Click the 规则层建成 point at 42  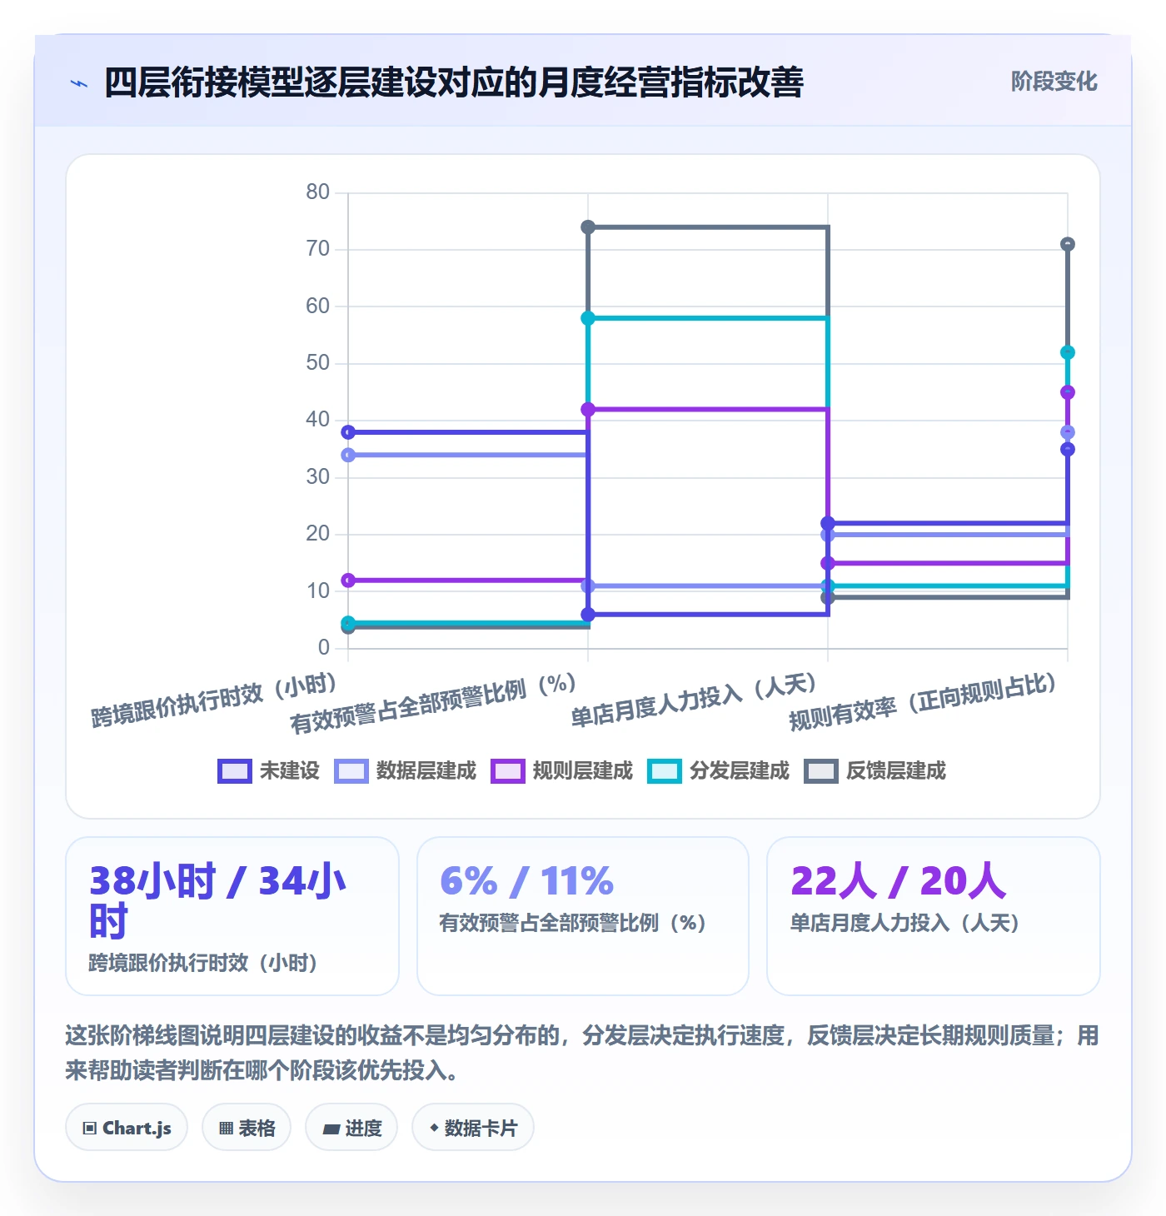pyautogui.click(x=588, y=409)
